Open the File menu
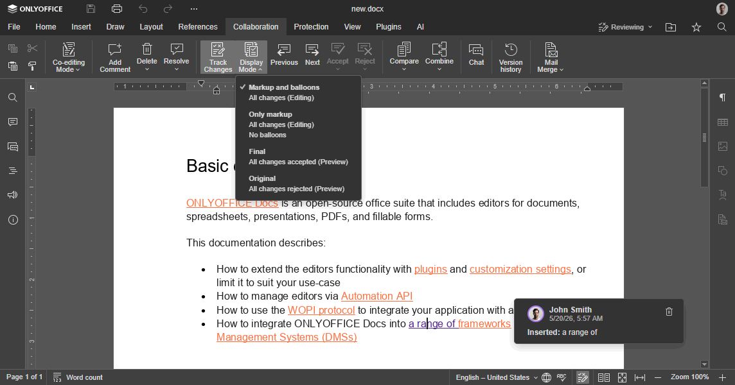This screenshot has height=385, width=735. pos(14,27)
